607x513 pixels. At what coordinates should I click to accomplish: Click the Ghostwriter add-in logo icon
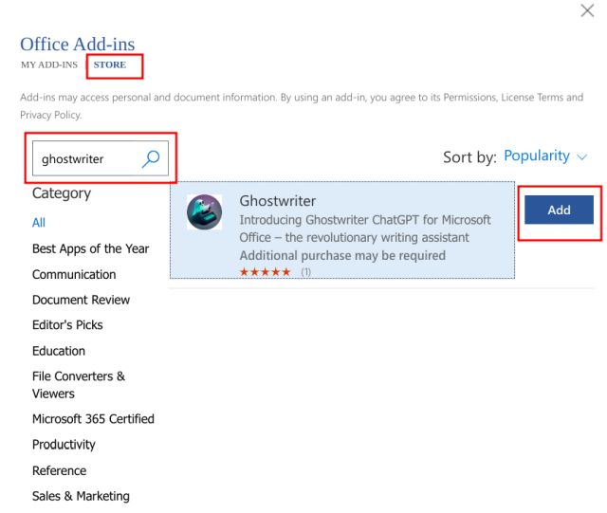(204, 211)
